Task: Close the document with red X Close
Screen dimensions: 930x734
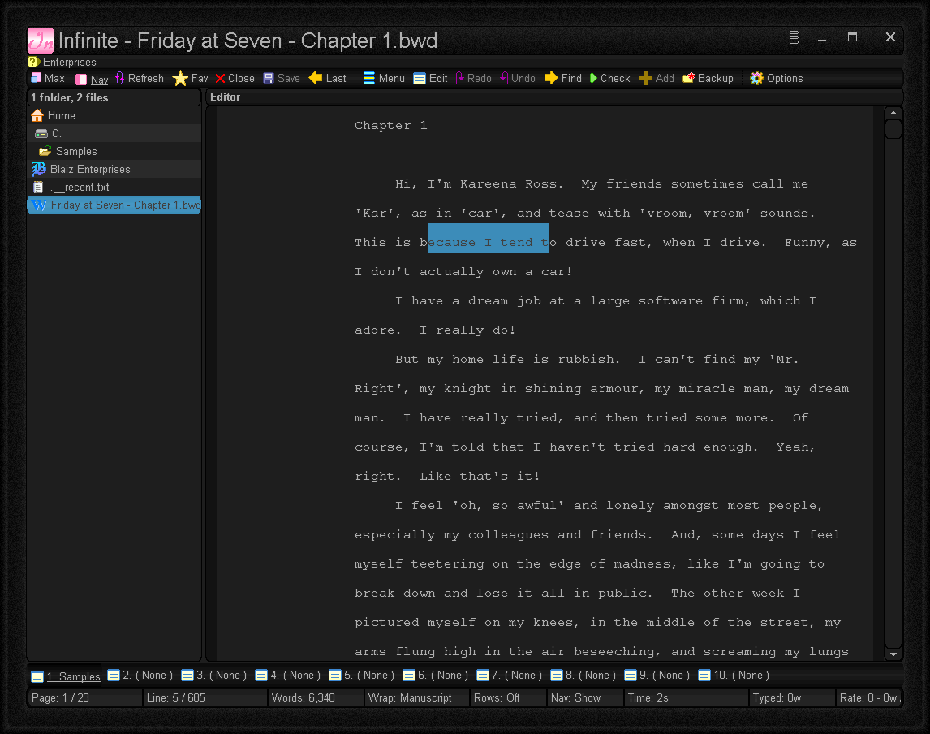Action: pyautogui.click(x=235, y=78)
